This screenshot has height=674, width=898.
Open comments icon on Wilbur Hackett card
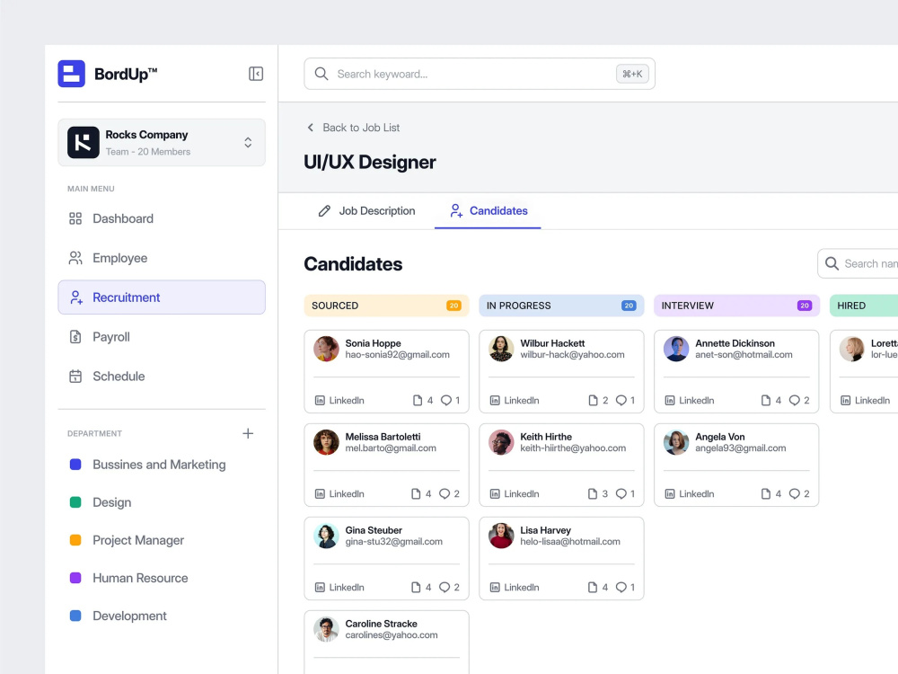[x=621, y=400]
